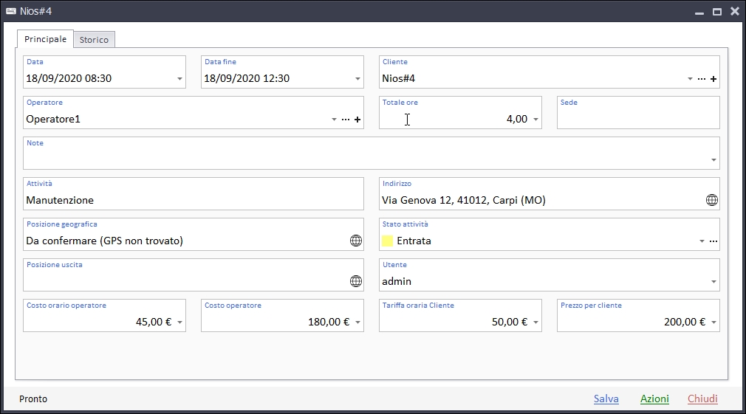Click into the Sede input field

pos(637,119)
